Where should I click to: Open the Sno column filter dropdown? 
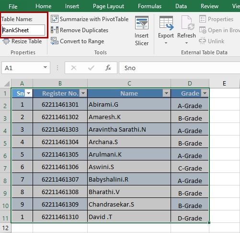tap(29, 93)
